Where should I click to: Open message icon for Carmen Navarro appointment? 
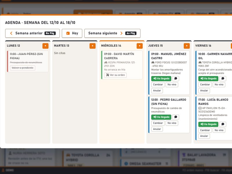(x=223, y=79)
